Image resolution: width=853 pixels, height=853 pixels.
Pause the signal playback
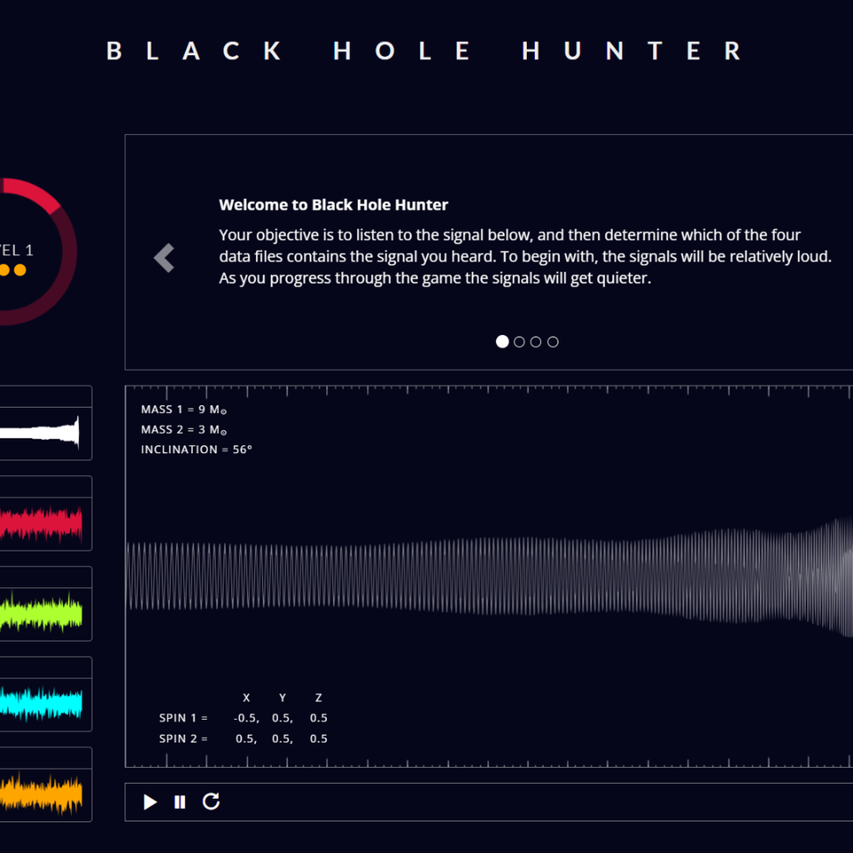(x=179, y=801)
